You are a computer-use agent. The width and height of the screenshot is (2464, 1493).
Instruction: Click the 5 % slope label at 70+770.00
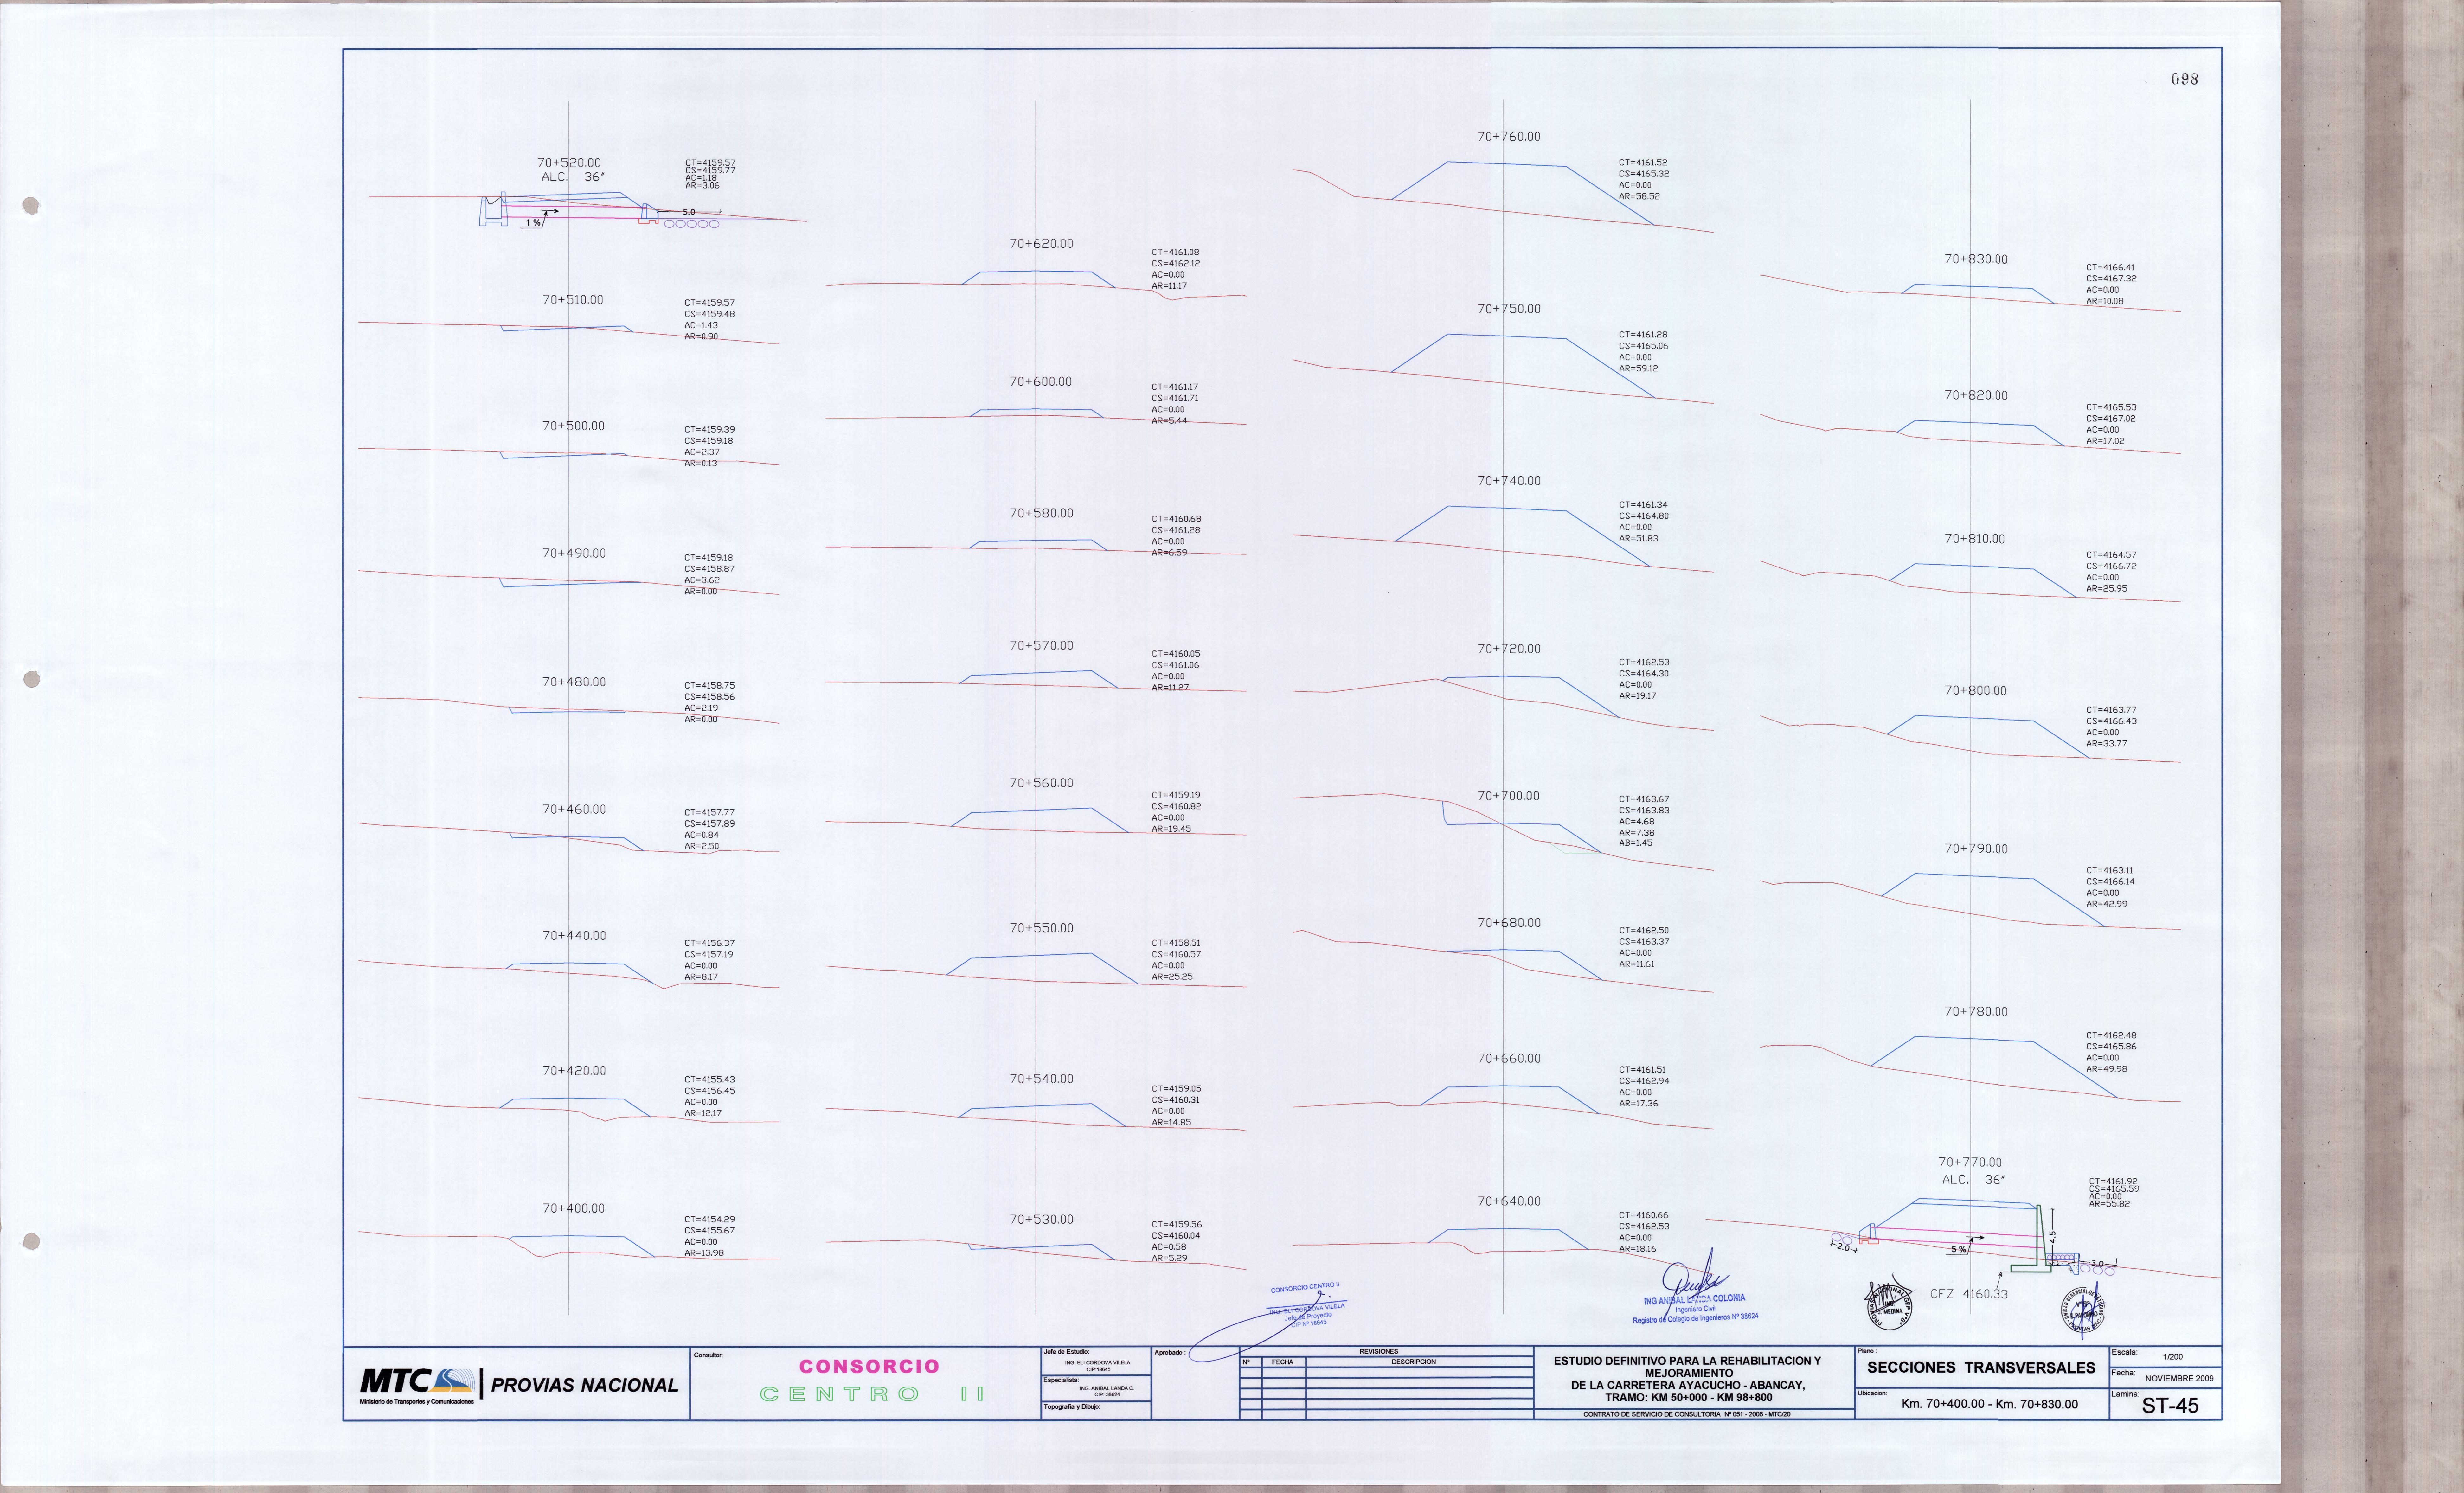pyautogui.click(x=1959, y=1250)
